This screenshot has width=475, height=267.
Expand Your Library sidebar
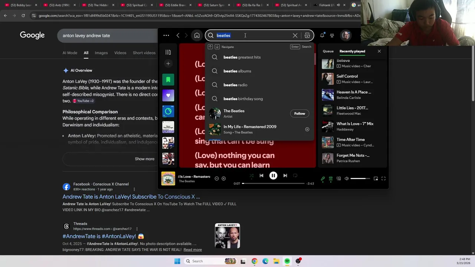(168, 52)
